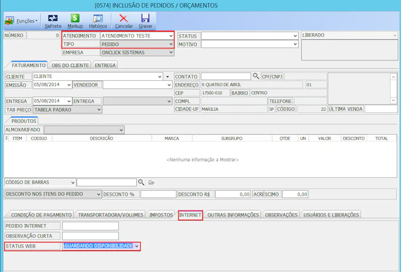Expand the MOTIVO dropdown
This screenshot has width=401, height=272.
(x=295, y=44)
